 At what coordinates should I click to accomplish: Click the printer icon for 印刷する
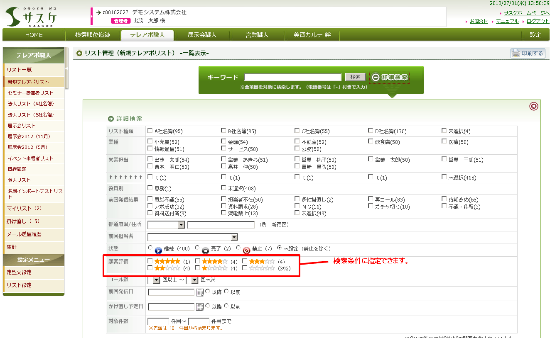point(516,53)
